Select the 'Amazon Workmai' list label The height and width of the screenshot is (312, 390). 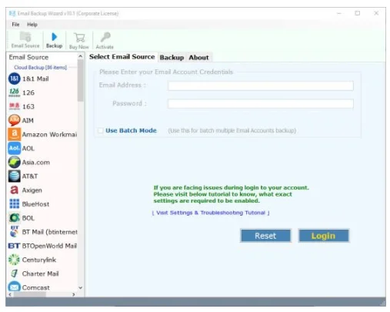tap(49, 134)
